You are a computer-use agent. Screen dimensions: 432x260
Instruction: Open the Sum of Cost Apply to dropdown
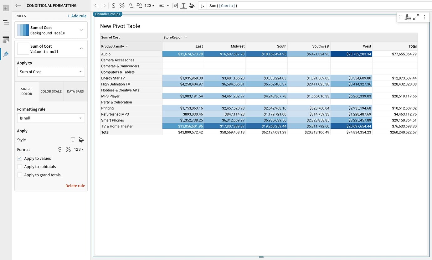51,72
